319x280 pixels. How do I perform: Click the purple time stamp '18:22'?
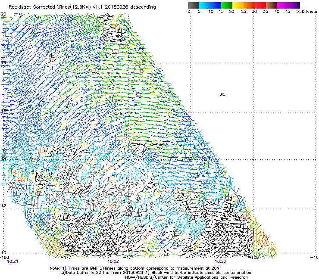[x=113, y=261]
